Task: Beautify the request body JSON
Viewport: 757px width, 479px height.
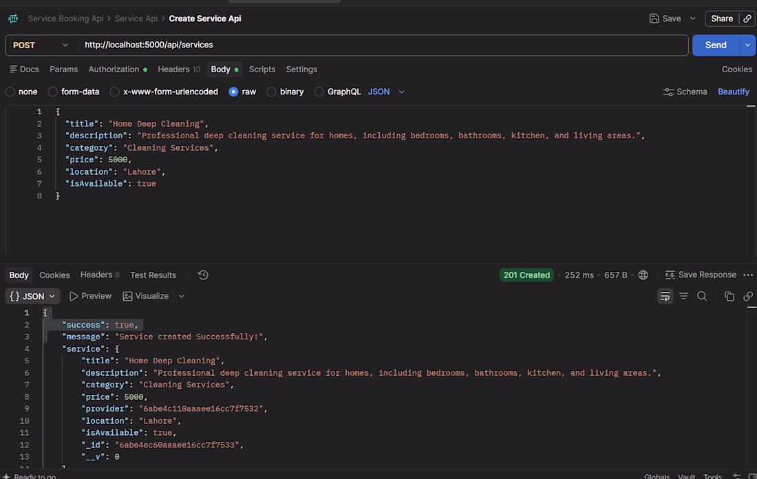Action: pyautogui.click(x=734, y=92)
